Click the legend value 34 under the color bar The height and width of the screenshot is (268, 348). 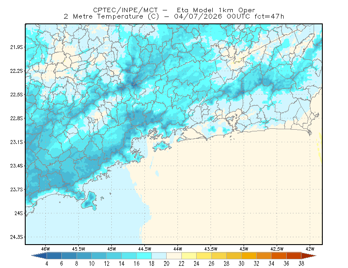(x=271, y=264)
